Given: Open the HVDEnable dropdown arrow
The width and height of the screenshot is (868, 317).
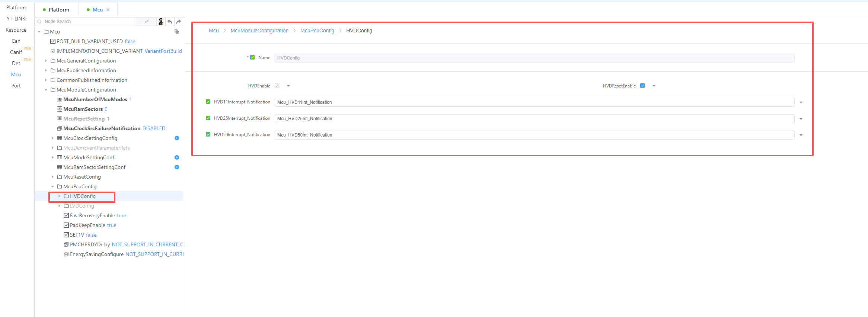Looking at the screenshot, I should pos(288,86).
